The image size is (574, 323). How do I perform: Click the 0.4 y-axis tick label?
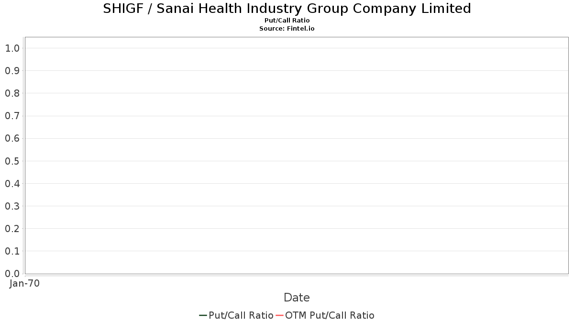12,184
